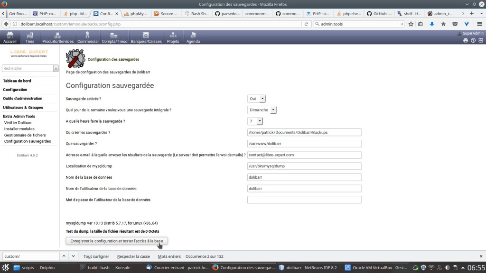
Task: Click the Firefox admin tools search box
Action: [359, 24]
